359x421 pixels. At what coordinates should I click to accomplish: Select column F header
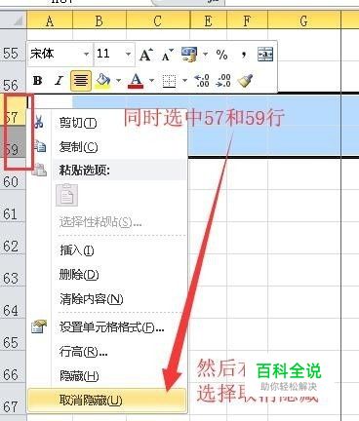[x=247, y=21]
